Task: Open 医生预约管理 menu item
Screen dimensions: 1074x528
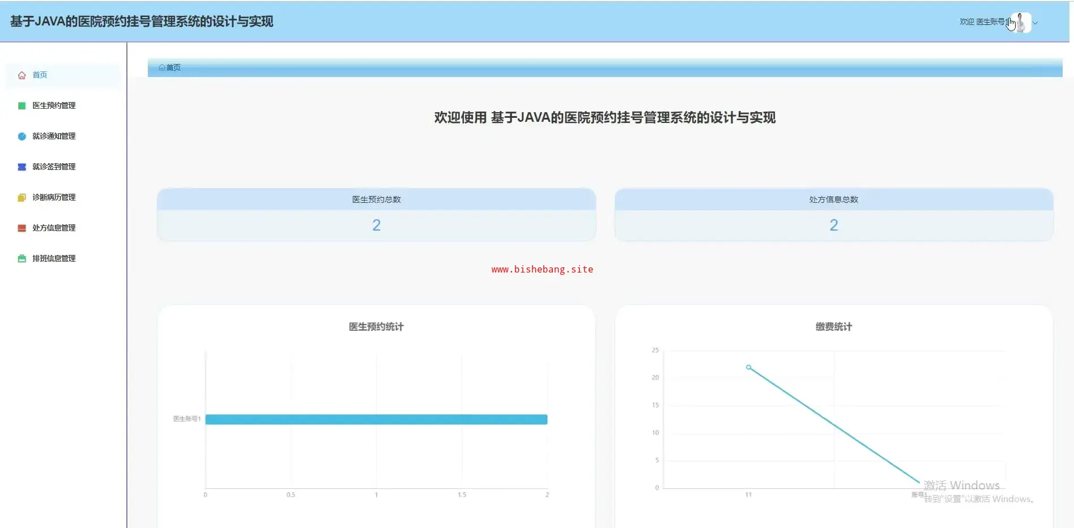Action: 54,106
